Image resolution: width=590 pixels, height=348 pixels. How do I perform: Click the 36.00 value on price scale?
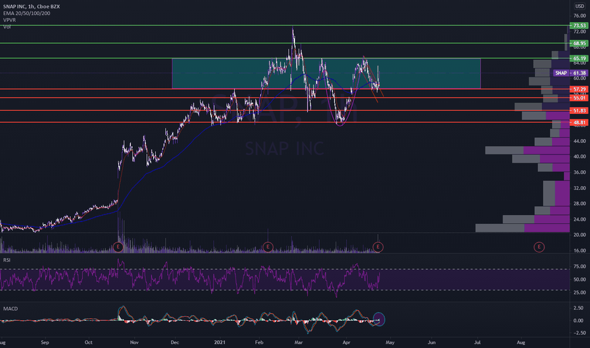(579, 172)
